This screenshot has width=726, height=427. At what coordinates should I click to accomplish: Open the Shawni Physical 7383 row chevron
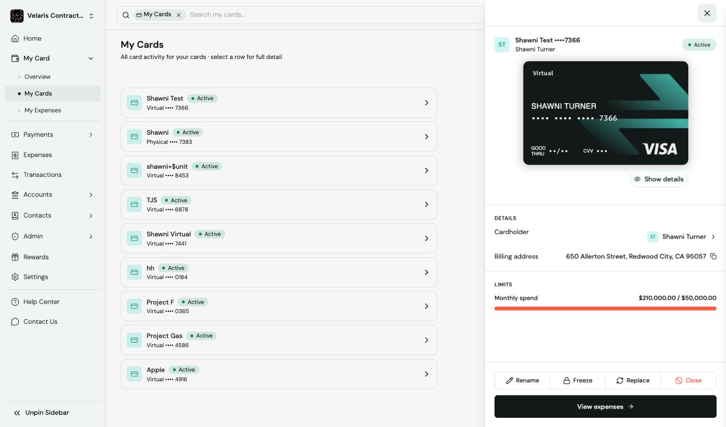(426, 137)
